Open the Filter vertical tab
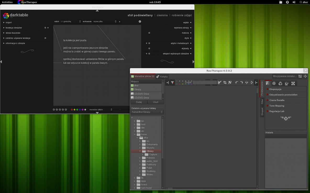 click(262, 101)
